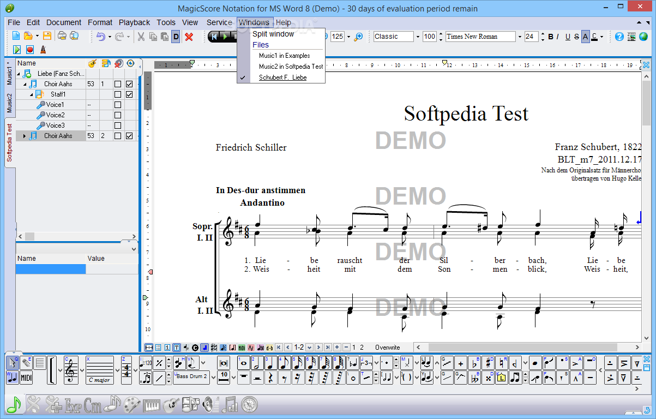This screenshot has height=419, width=656.
Task: Click the New document icon
Action: click(x=16, y=36)
